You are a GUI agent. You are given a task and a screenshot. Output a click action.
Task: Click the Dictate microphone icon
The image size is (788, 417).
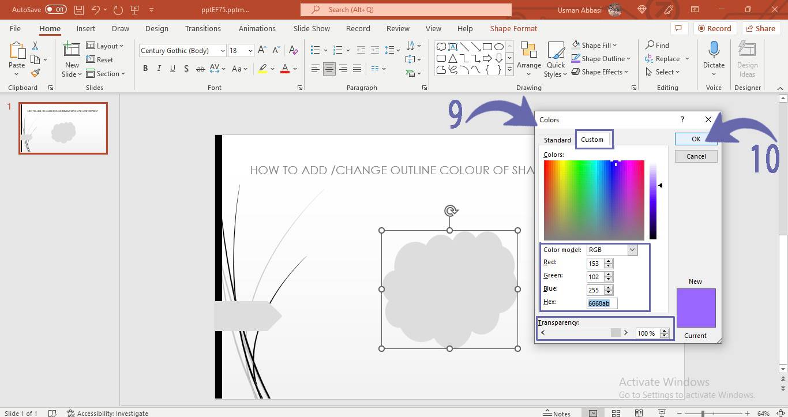point(714,50)
